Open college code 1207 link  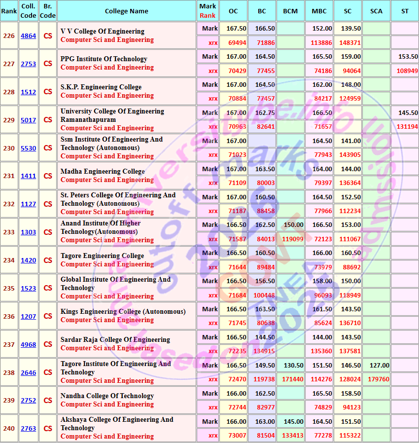click(28, 316)
